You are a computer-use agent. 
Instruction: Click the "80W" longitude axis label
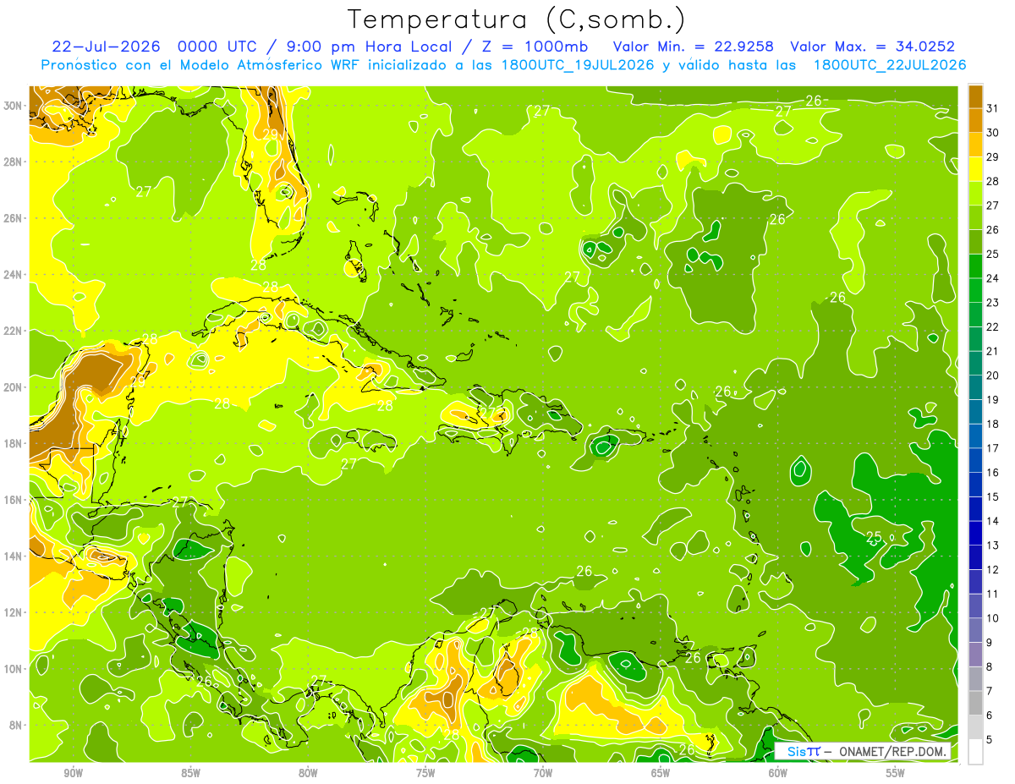point(308,773)
